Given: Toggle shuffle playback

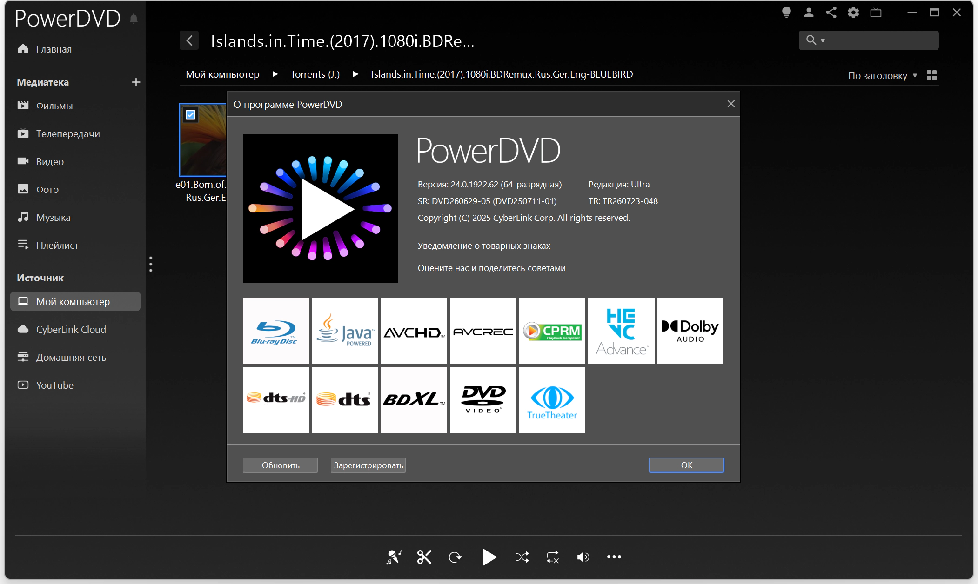Looking at the screenshot, I should [x=522, y=557].
